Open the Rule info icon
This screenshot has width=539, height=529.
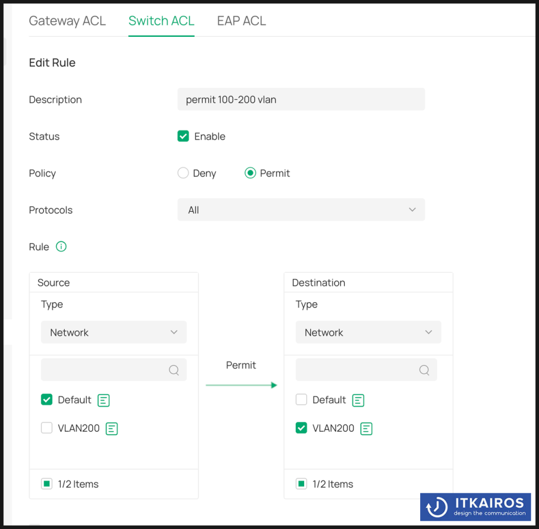[x=61, y=246]
